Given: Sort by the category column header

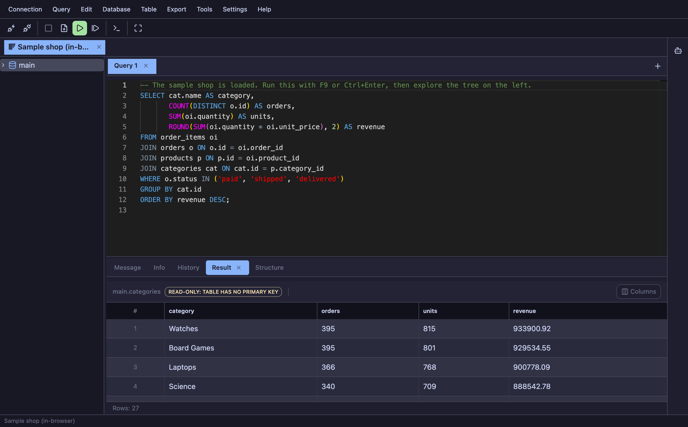Looking at the screenshot, I should [x=241, y=311].
